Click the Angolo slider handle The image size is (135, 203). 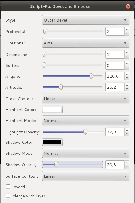(x=91, y=76)
